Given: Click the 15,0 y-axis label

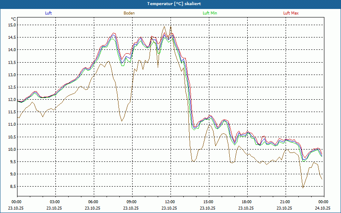Looking at the screenshot, I should tap(12, 25).
